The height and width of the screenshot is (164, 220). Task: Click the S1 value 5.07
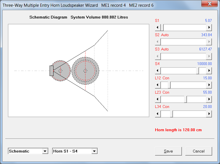click(x=208, y=20)
